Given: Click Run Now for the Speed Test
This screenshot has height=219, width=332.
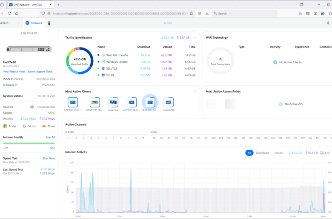Looking at the screenshot, I should pyautogui.click(x=49, y=158).
